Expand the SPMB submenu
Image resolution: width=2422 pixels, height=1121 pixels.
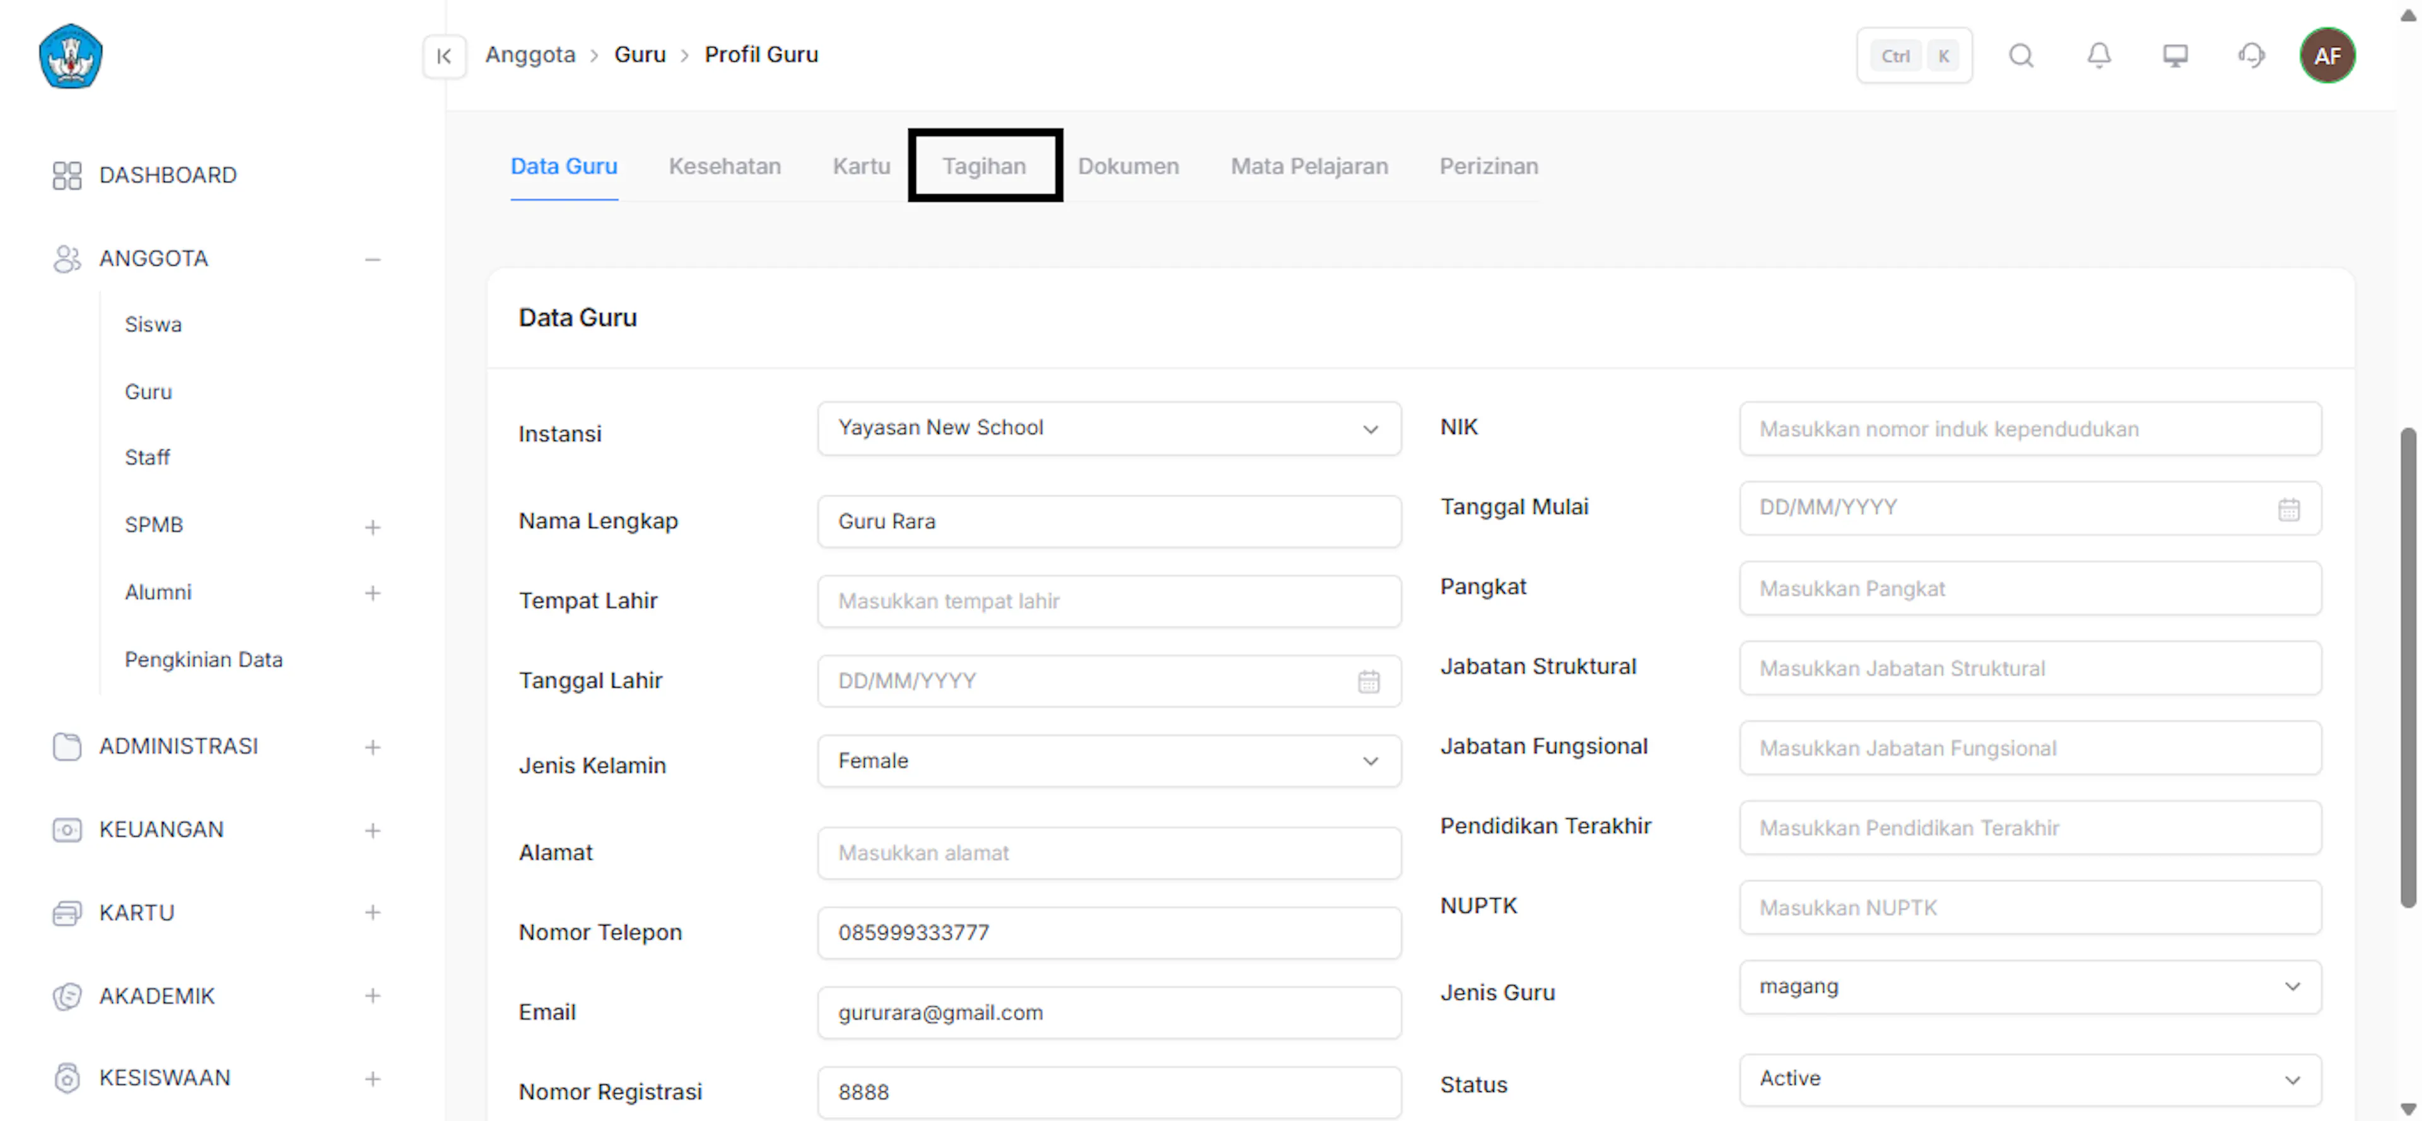(x=372, y=527)
